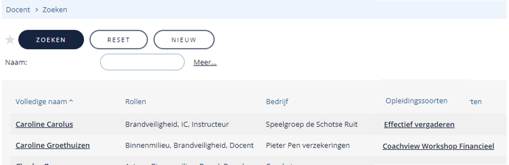
Task: Click the ZOEKEN search button
Action: pos(51,40)
